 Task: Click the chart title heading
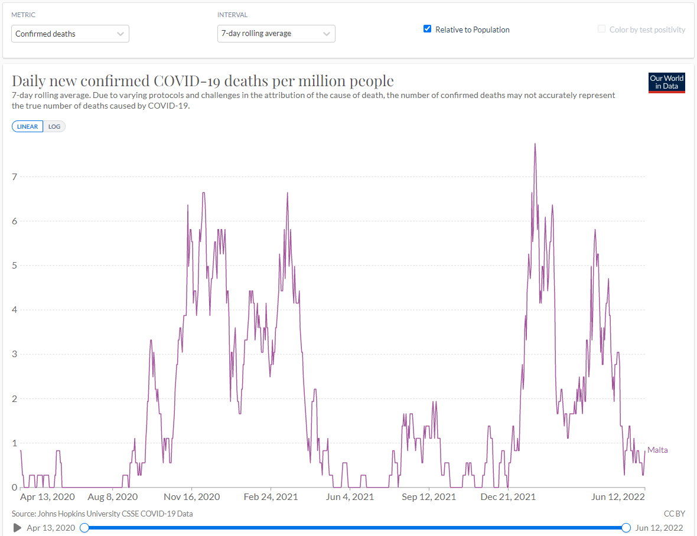(x=203, y=81)
